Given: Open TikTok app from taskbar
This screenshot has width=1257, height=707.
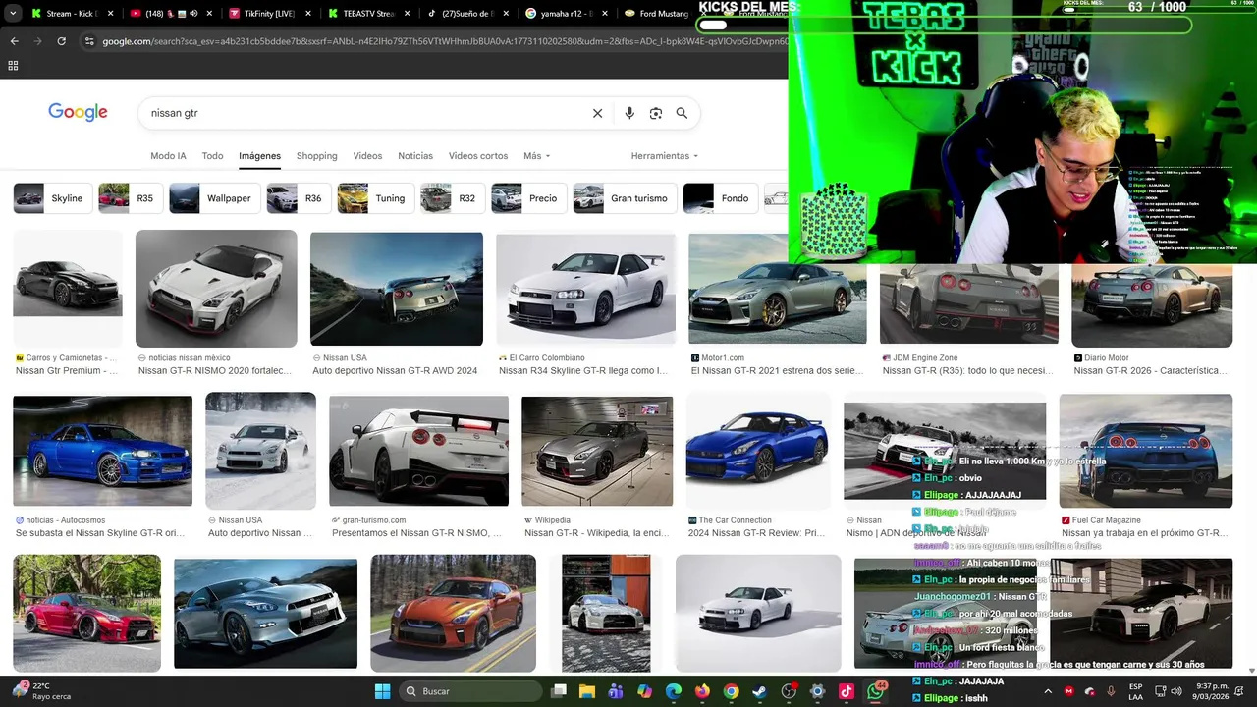Looking at the screenshot, I should [847, 691].
